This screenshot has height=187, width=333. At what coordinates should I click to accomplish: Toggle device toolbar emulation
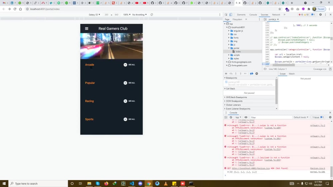pyautogui.click(x=231, y=15)
